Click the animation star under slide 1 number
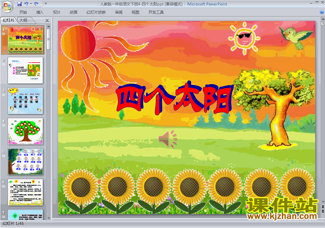 point(3,34)
